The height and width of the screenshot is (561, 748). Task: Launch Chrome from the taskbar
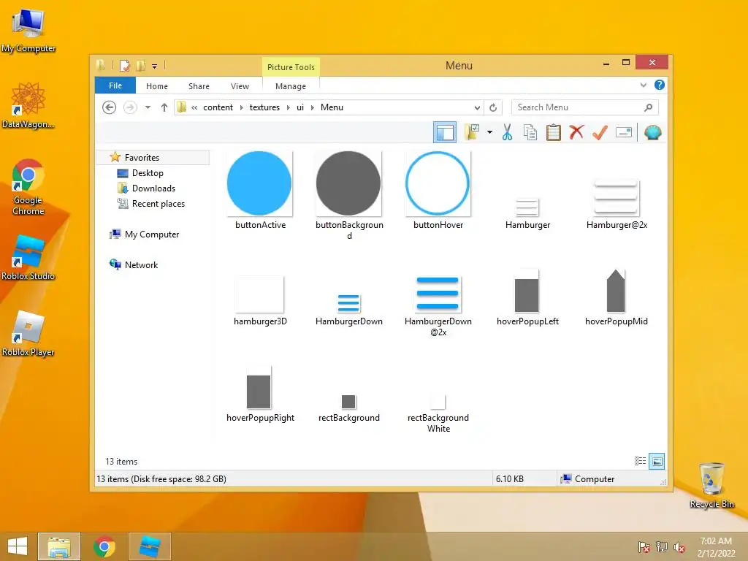[104, 546]
